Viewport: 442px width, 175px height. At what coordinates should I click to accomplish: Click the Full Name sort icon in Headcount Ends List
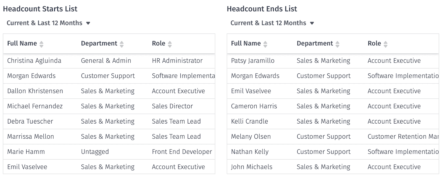266,43
